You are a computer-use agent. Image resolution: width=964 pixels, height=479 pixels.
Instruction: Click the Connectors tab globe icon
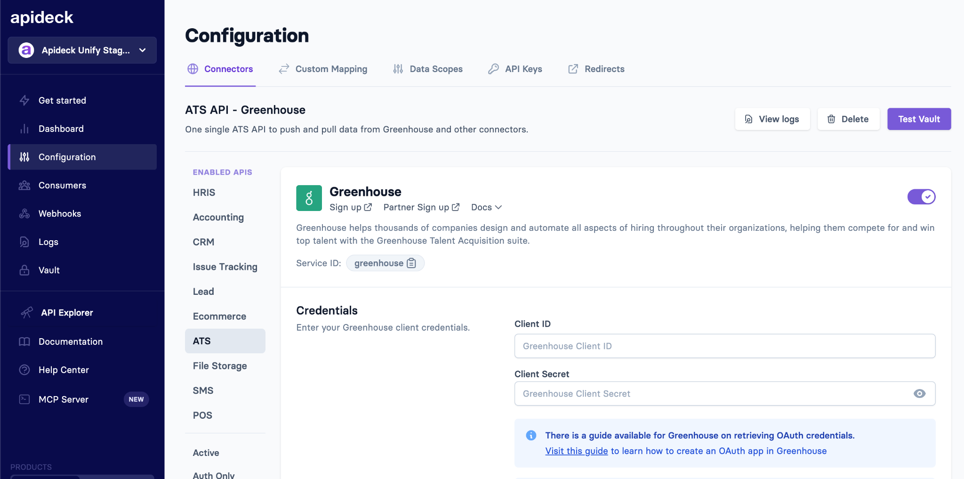tap(193, 69)
